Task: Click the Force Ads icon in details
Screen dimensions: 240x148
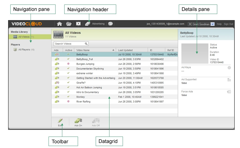Action: tap(229, 92)
